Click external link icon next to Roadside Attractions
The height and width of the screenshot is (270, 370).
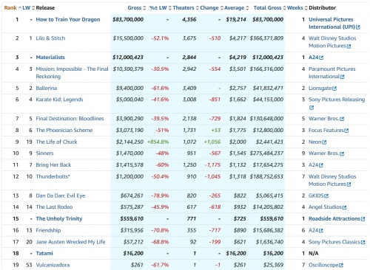(363, 219)
